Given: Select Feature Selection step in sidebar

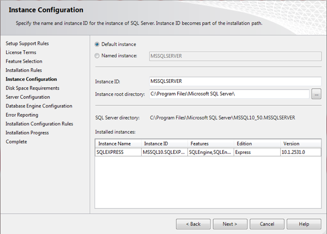Looking at the screenshot, I should 24,62.
